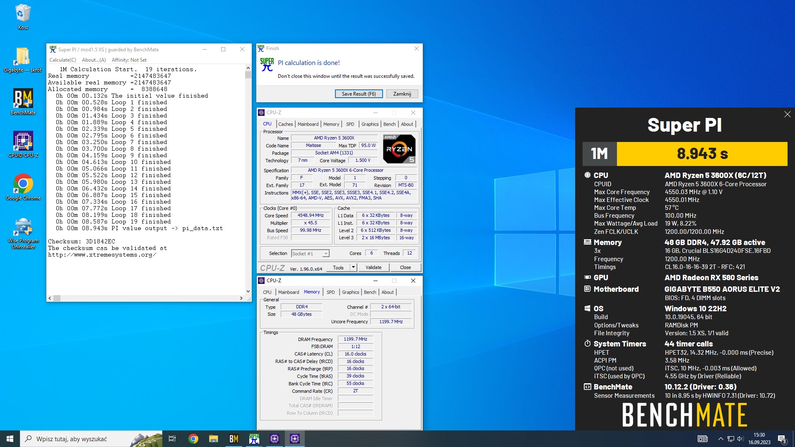795x447 pixels.
Task: Switch to Bench tab in lower CPU-Z
Action: [370, 292]
